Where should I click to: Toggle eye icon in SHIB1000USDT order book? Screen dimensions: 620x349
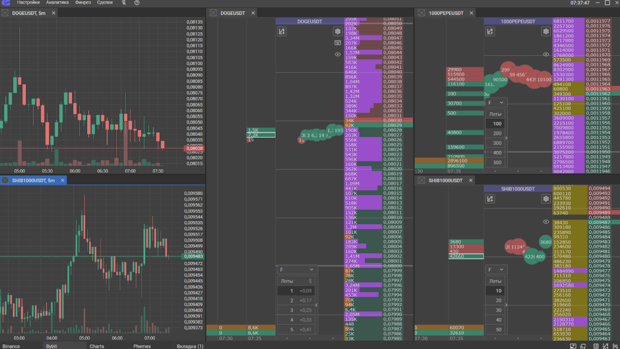pyautogui.click(x=546, y=222)
